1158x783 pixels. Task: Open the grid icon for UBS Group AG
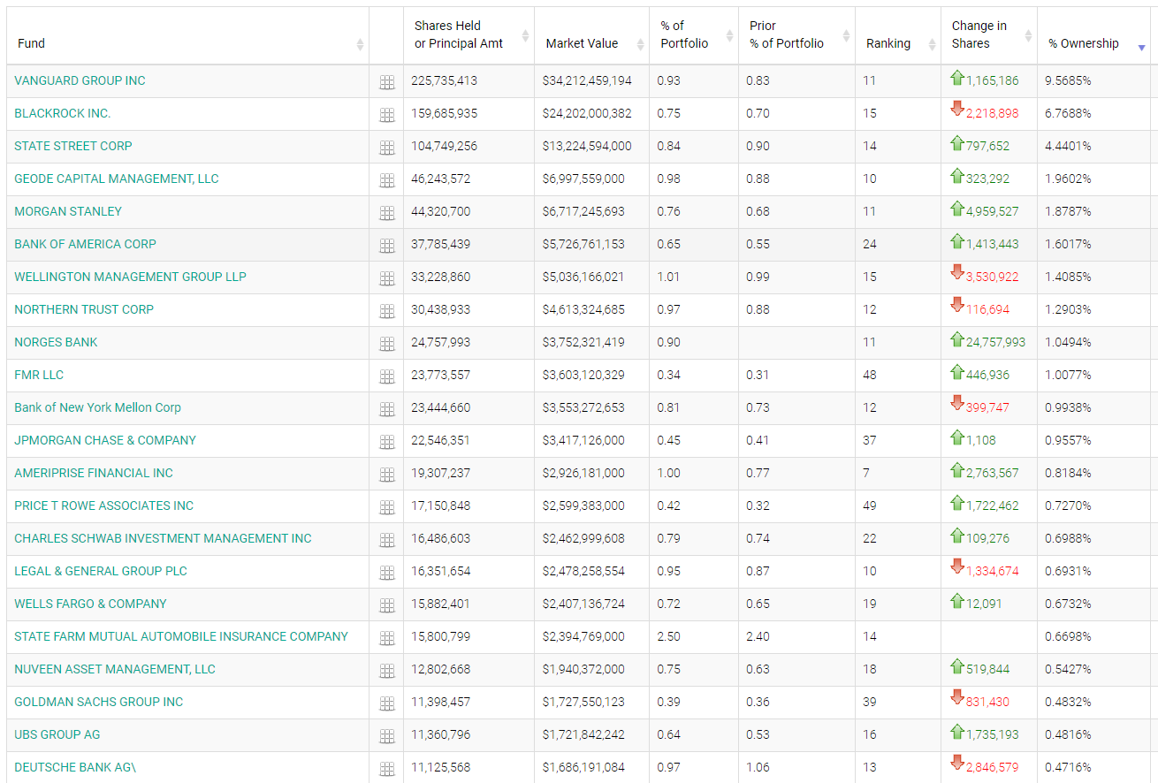click(386, 736)
